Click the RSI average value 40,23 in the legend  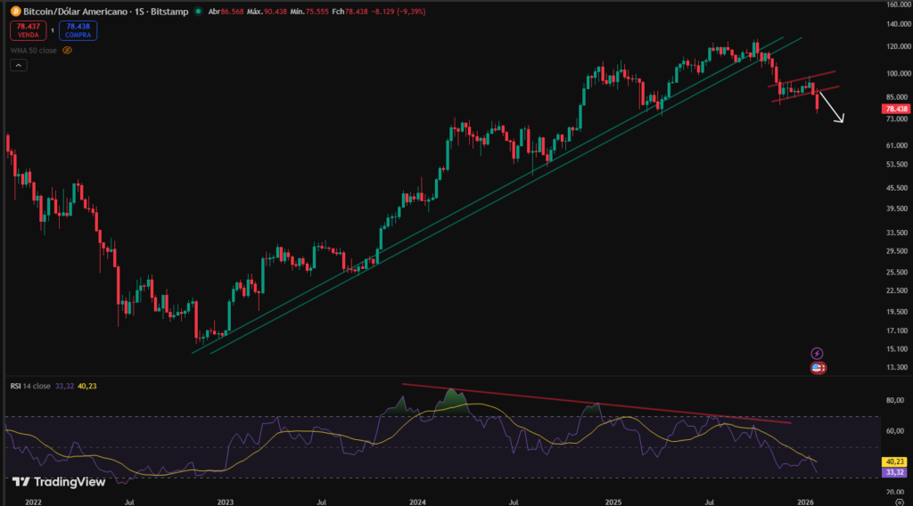(87, 387)
